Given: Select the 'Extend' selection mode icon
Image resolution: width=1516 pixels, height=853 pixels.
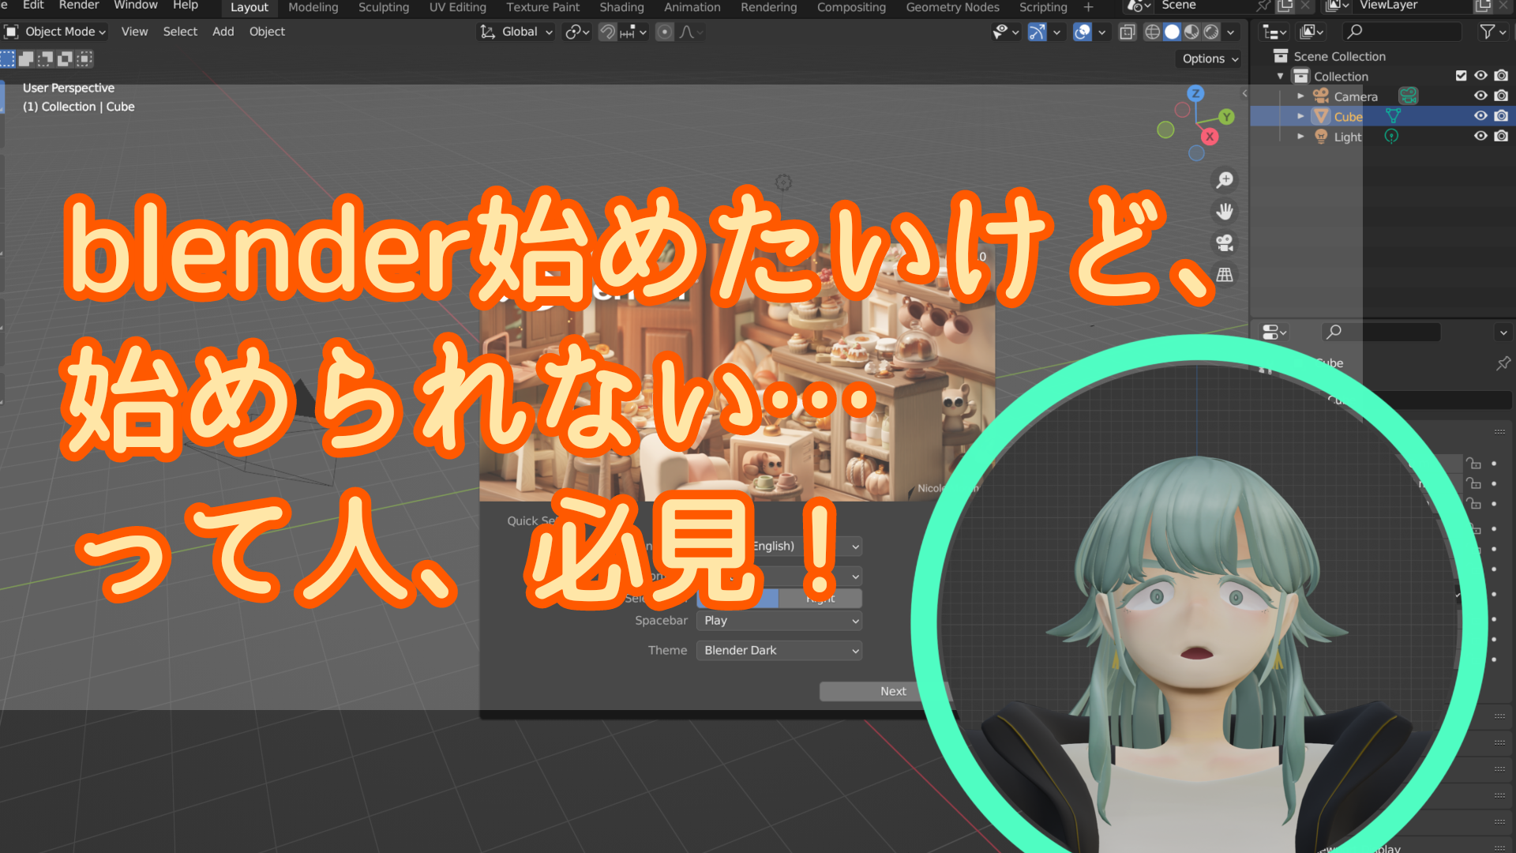Looking at the screenshot, I should pos(27,58).
